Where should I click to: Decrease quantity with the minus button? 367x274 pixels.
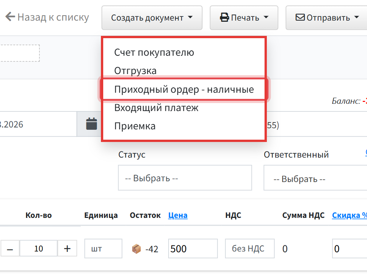pyautogui.click(x=10, y=248)
